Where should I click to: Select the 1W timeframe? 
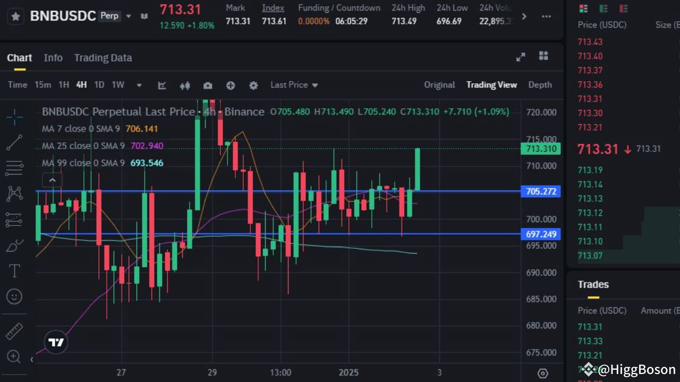117,85
